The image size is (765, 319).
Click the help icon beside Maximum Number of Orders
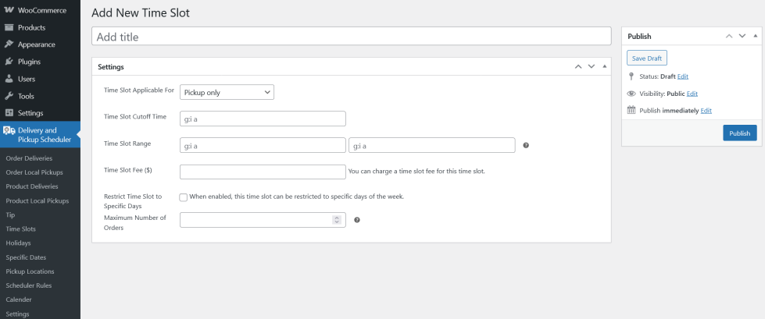pyautogui.click(x=357, y=220)
